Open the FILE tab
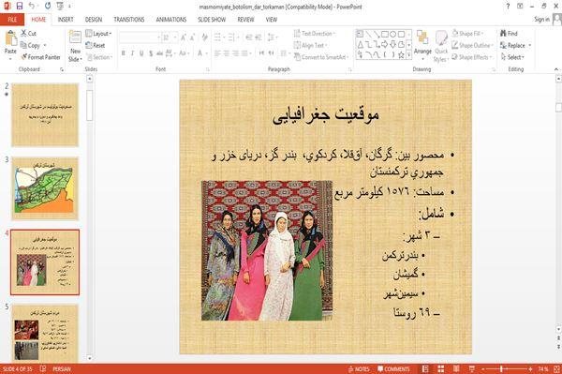This screenshot has width=562, height=374. point(12,20)
